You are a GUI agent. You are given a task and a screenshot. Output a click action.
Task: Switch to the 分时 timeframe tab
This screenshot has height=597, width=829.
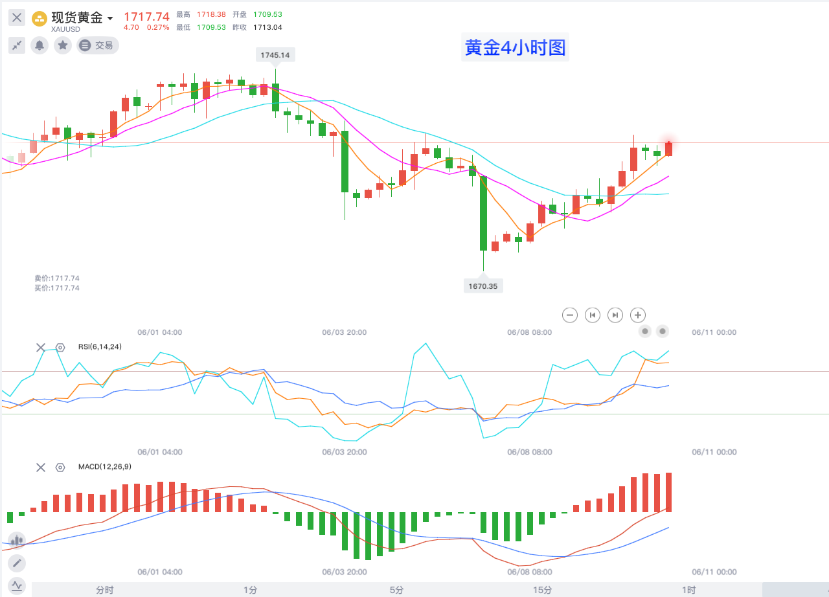click(104, 590)
